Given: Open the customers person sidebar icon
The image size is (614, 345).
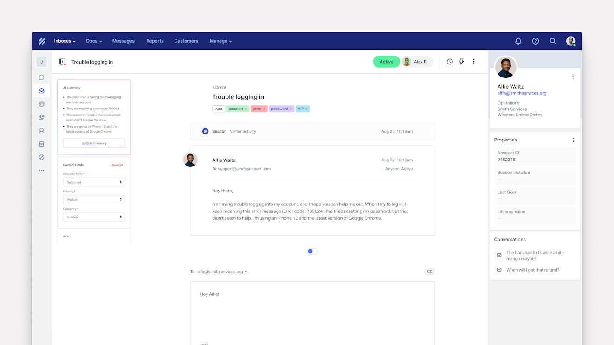Looking at the screenshot, I should (41, 131).
